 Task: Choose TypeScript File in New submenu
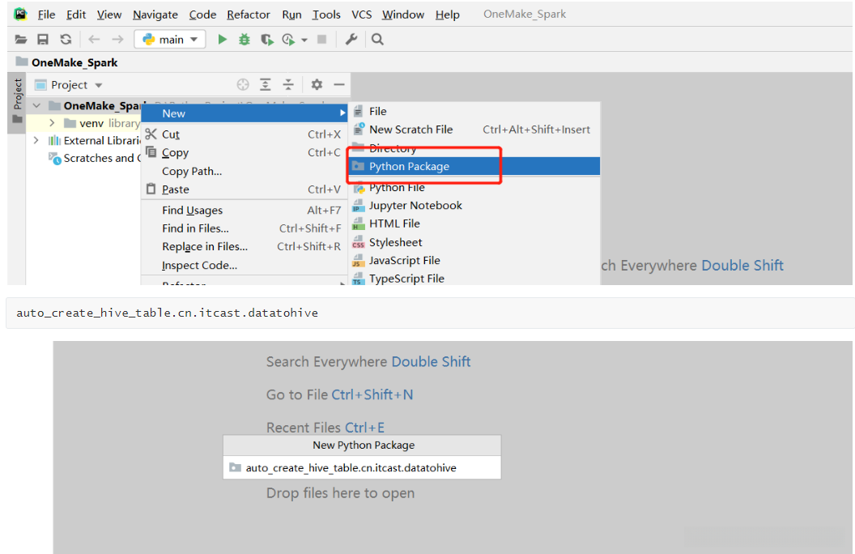[x=474, y=278]
